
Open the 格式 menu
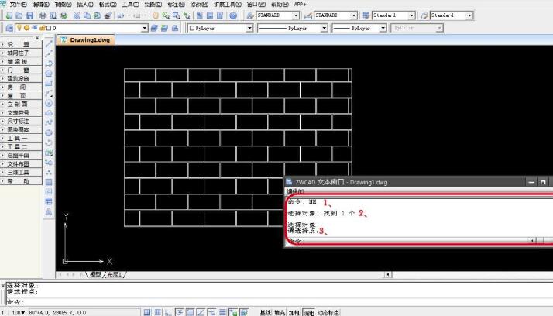[x=108, y=4]
